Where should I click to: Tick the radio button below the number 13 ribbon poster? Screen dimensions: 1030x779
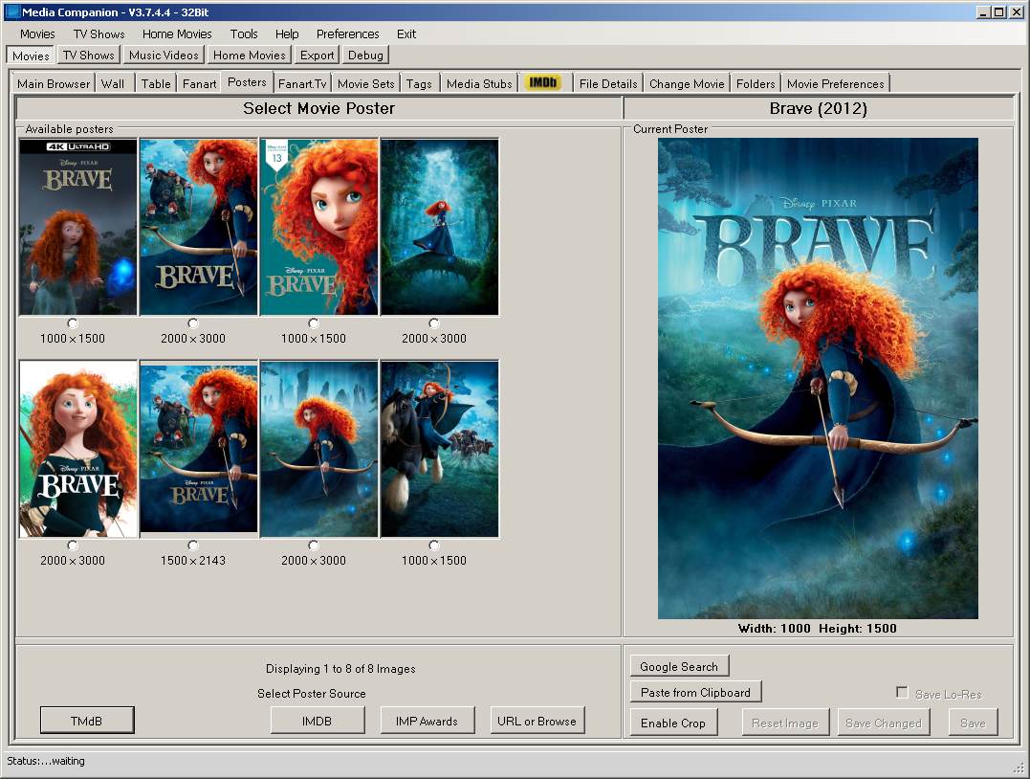click(x=314, y=323)
